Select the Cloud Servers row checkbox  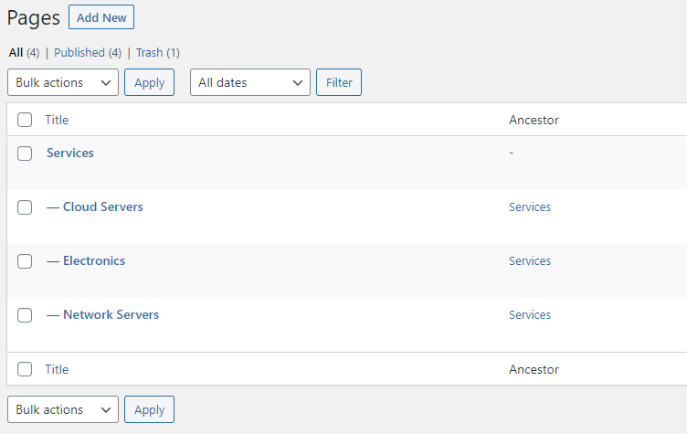click(25, 207)
